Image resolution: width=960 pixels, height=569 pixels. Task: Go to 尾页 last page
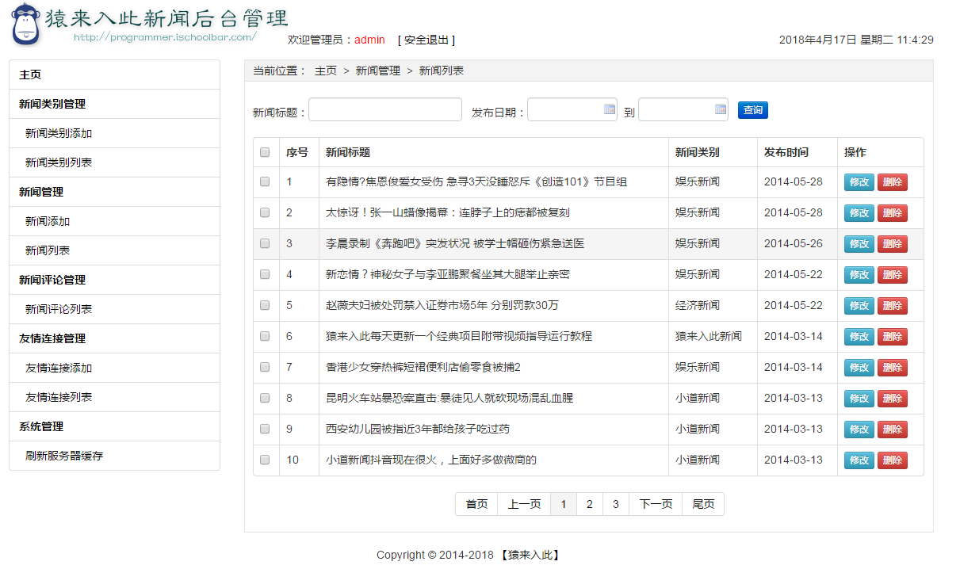[703, 504]
